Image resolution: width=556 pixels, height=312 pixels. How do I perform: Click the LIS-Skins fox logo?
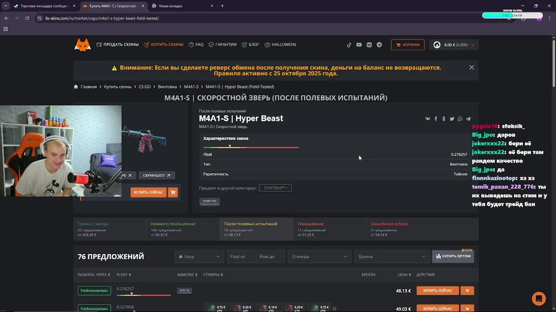(83, 45)
